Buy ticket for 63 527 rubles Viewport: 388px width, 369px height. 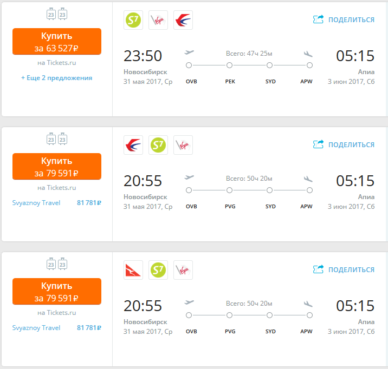click(x=57, y=42)
